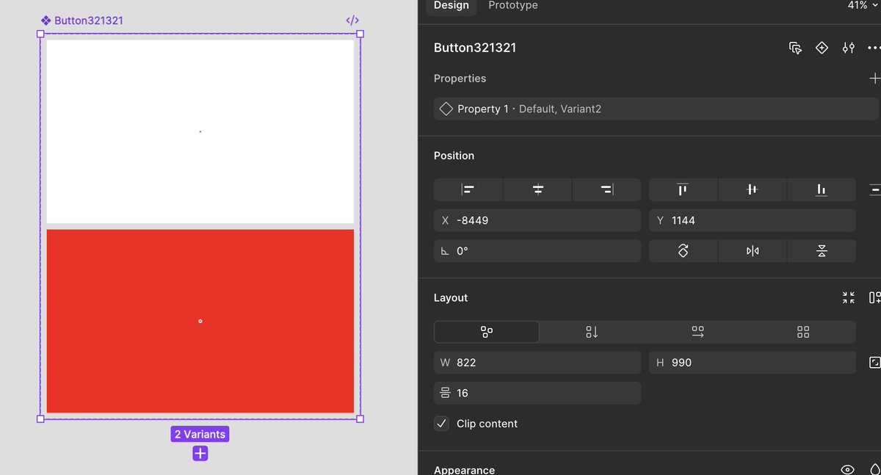Click the Align left icon
The width and height of the screenshot is (881, 475).
pos(468,189)
